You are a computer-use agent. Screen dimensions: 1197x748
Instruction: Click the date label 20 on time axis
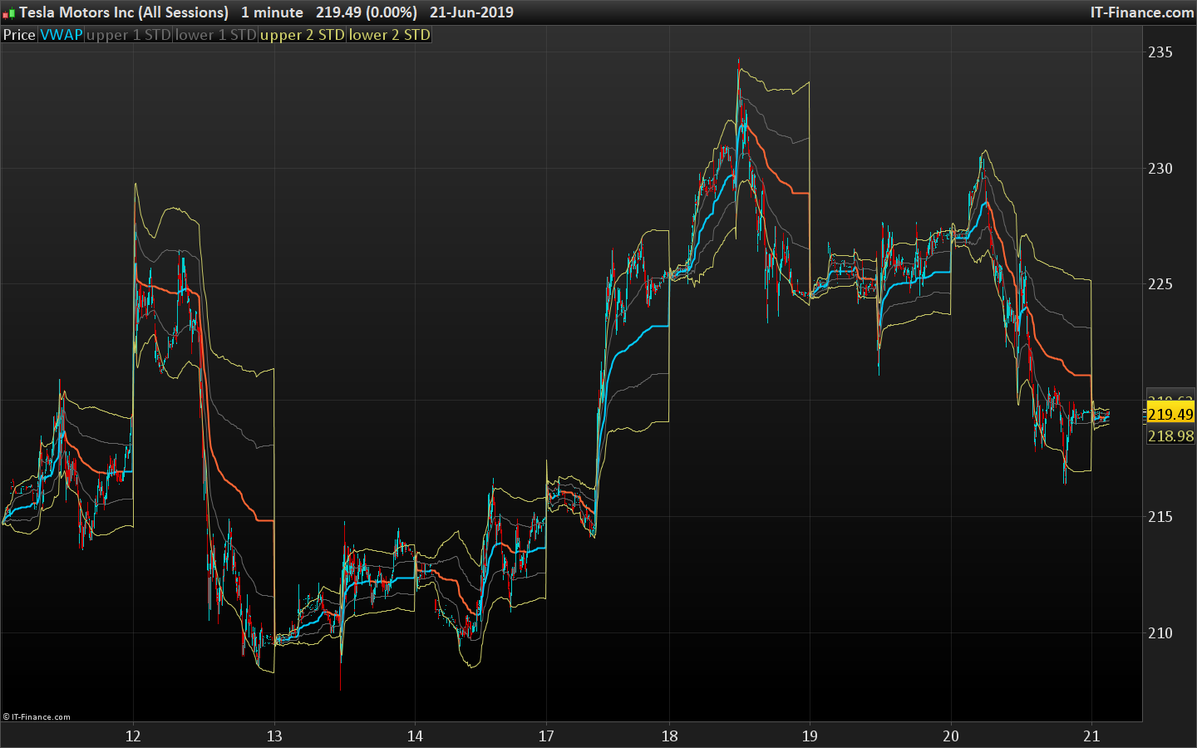pos(951,736)
